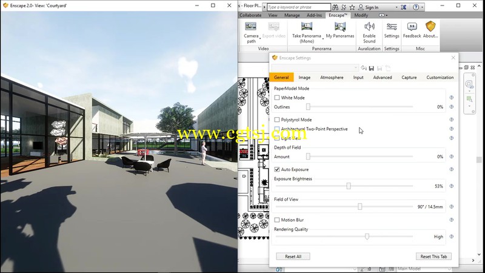Show help for Motion Blur
Viewport: 485px width, 273px height.
point(451,220)
